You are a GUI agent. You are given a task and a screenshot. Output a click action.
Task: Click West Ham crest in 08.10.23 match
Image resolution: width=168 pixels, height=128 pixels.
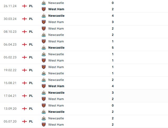44,29
